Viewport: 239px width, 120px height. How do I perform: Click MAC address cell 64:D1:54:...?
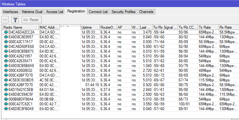click(x=49, y=90)
